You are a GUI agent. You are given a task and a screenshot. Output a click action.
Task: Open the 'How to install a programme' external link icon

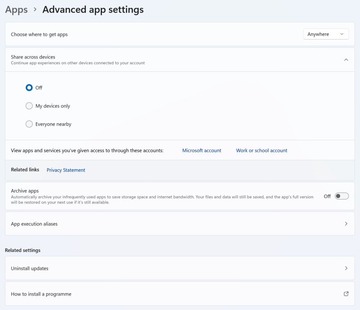[x=346, y=294]
